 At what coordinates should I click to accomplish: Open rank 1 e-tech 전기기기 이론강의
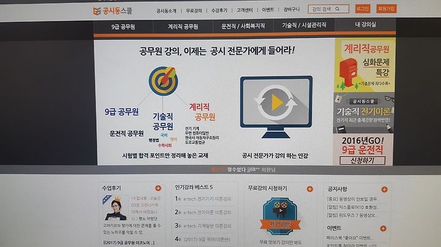point(203,199)
